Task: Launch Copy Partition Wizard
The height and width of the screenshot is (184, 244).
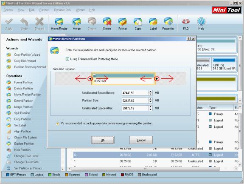Action: tap(27, 55)
